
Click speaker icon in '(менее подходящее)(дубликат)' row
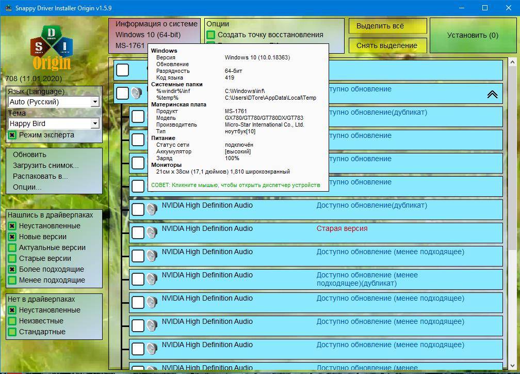coord(152,279)
